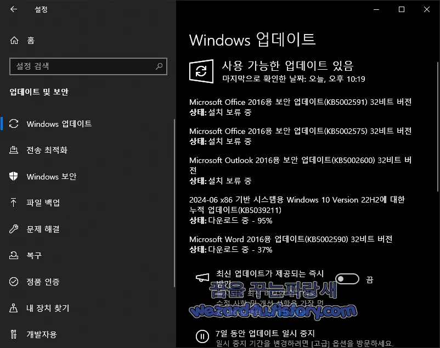
Task: Click the KB5039211 cumulative update entry
Action: point(297,210)
